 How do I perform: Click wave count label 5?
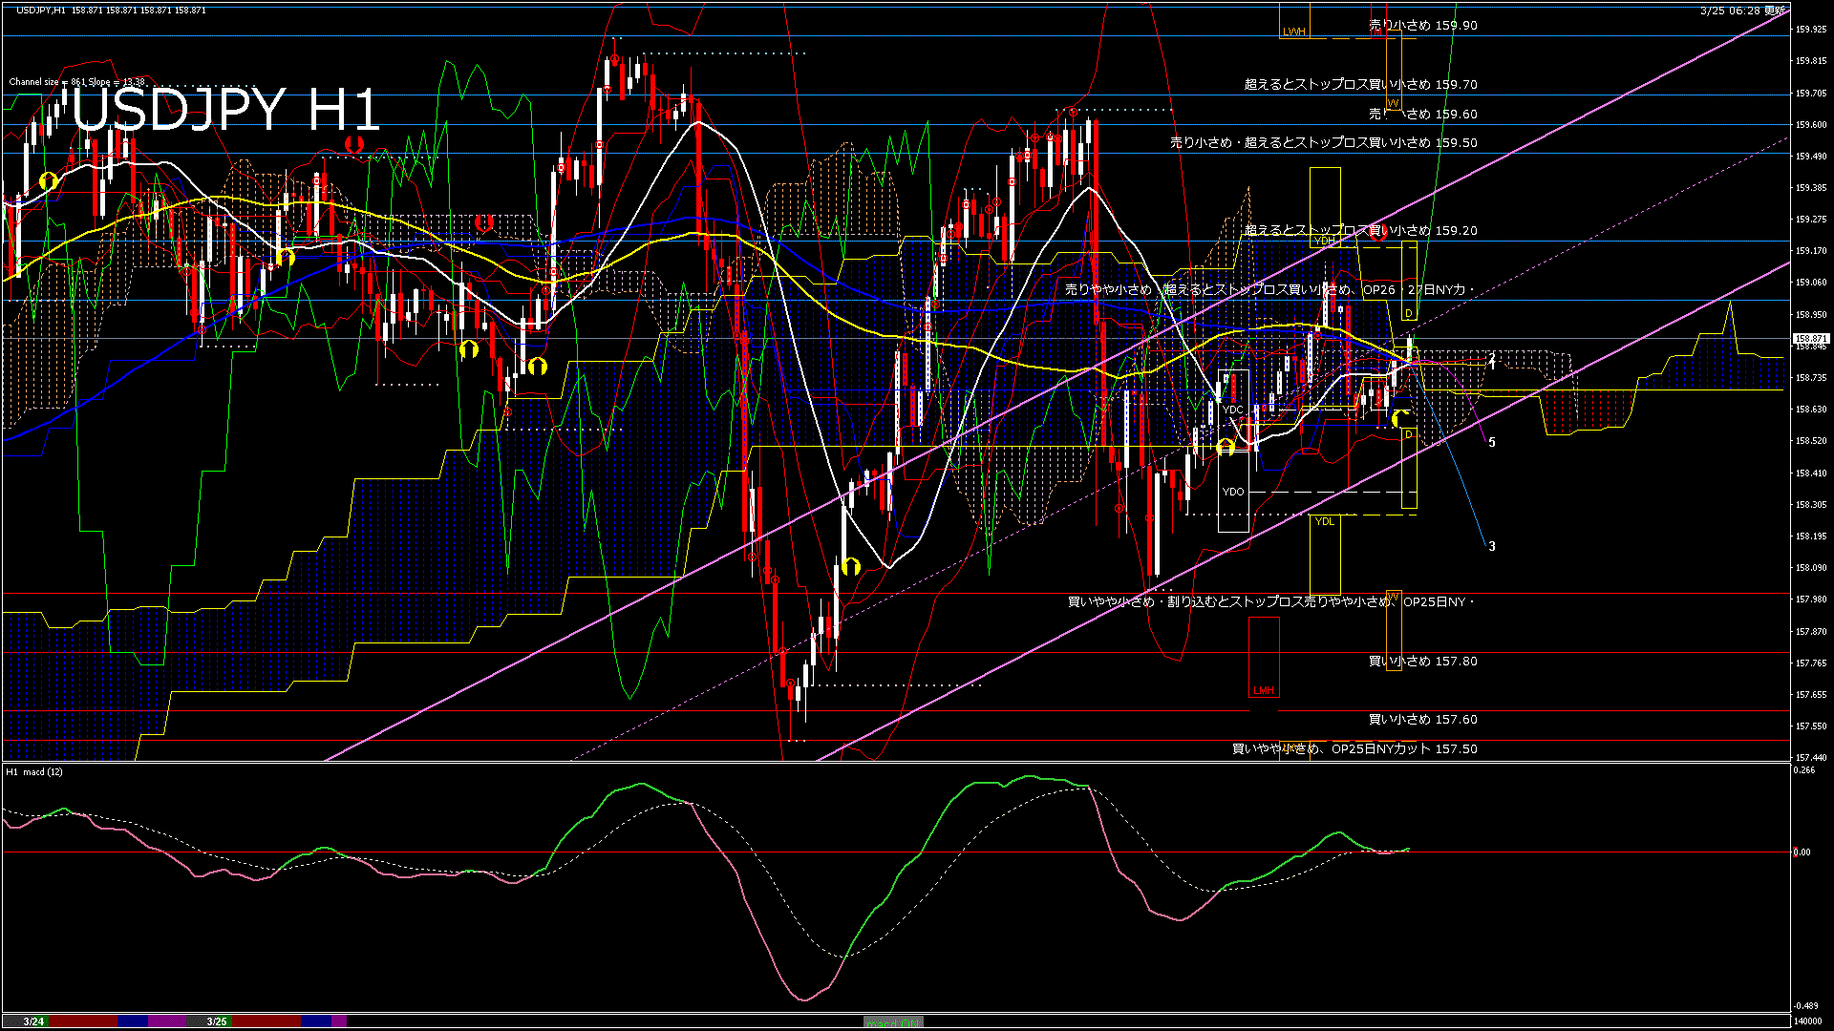coord(1492,443)
